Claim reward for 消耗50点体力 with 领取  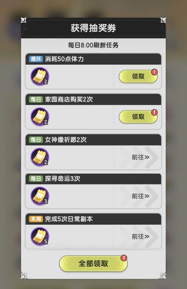pos(138,76)
